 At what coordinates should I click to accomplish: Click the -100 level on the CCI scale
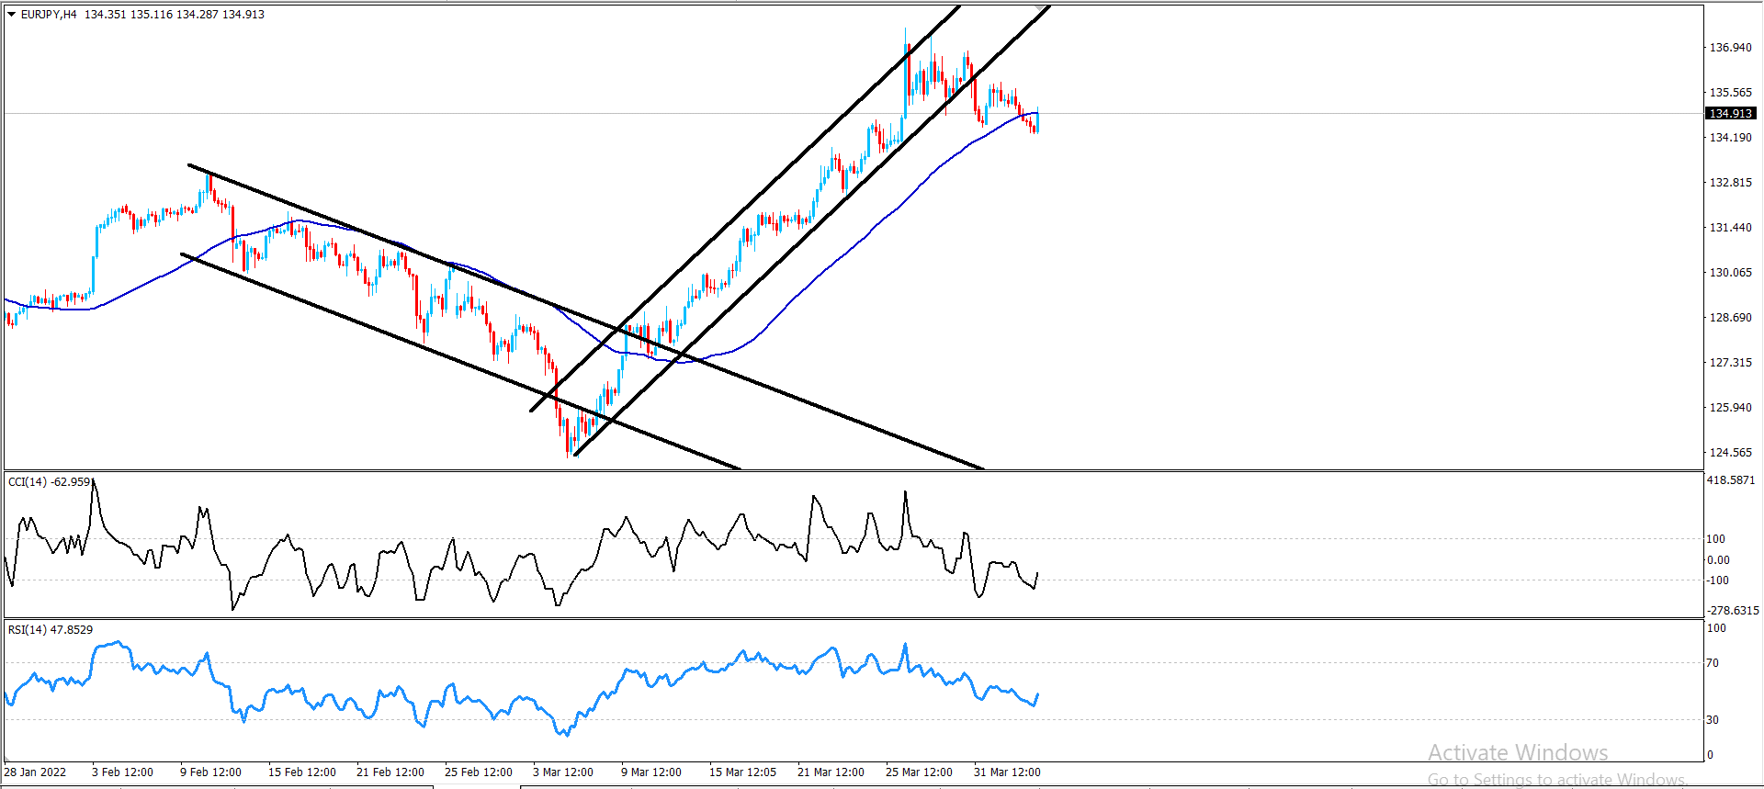[x=1718, y=580]
